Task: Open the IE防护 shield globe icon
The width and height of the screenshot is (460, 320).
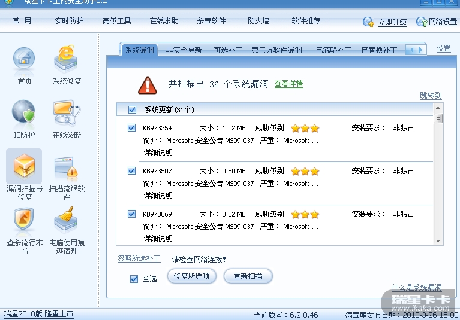Action: (x=23, y=111)
